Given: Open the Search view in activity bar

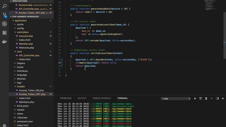Looking at the screenshot, I should 4,6.
